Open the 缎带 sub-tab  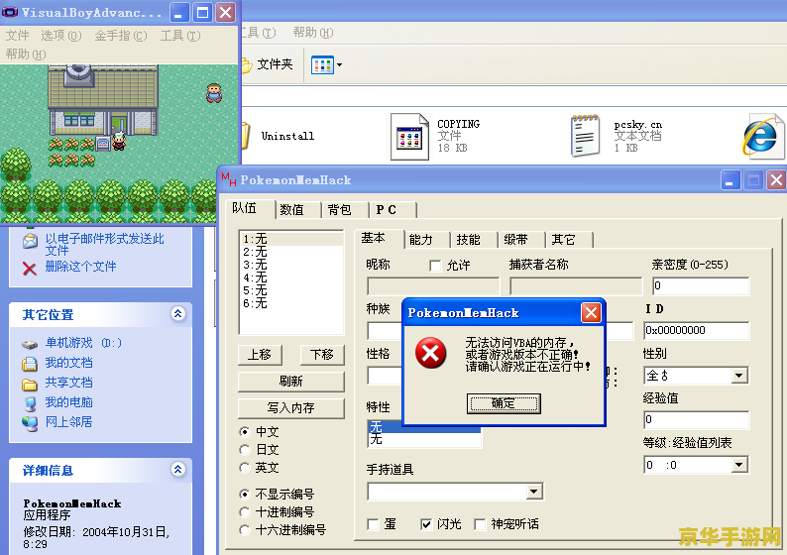[521, 240]
